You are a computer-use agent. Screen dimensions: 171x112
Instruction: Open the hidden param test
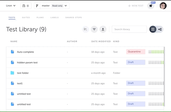point(27,63)
